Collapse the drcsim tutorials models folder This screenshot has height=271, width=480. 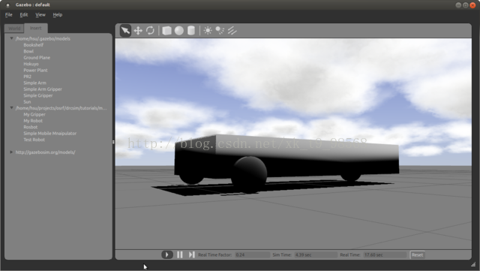(11, 108)
